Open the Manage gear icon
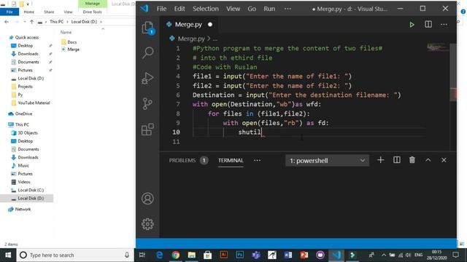The width and height of the screenshot is (467, 262). coord(147,224)
